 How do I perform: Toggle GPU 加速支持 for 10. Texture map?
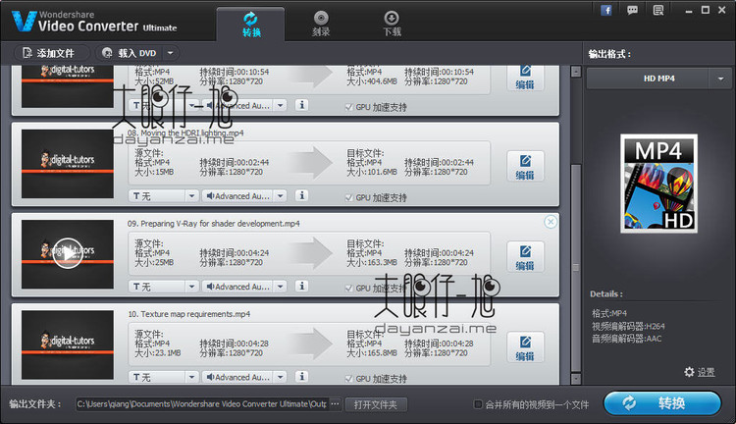(x=348, y=379)
